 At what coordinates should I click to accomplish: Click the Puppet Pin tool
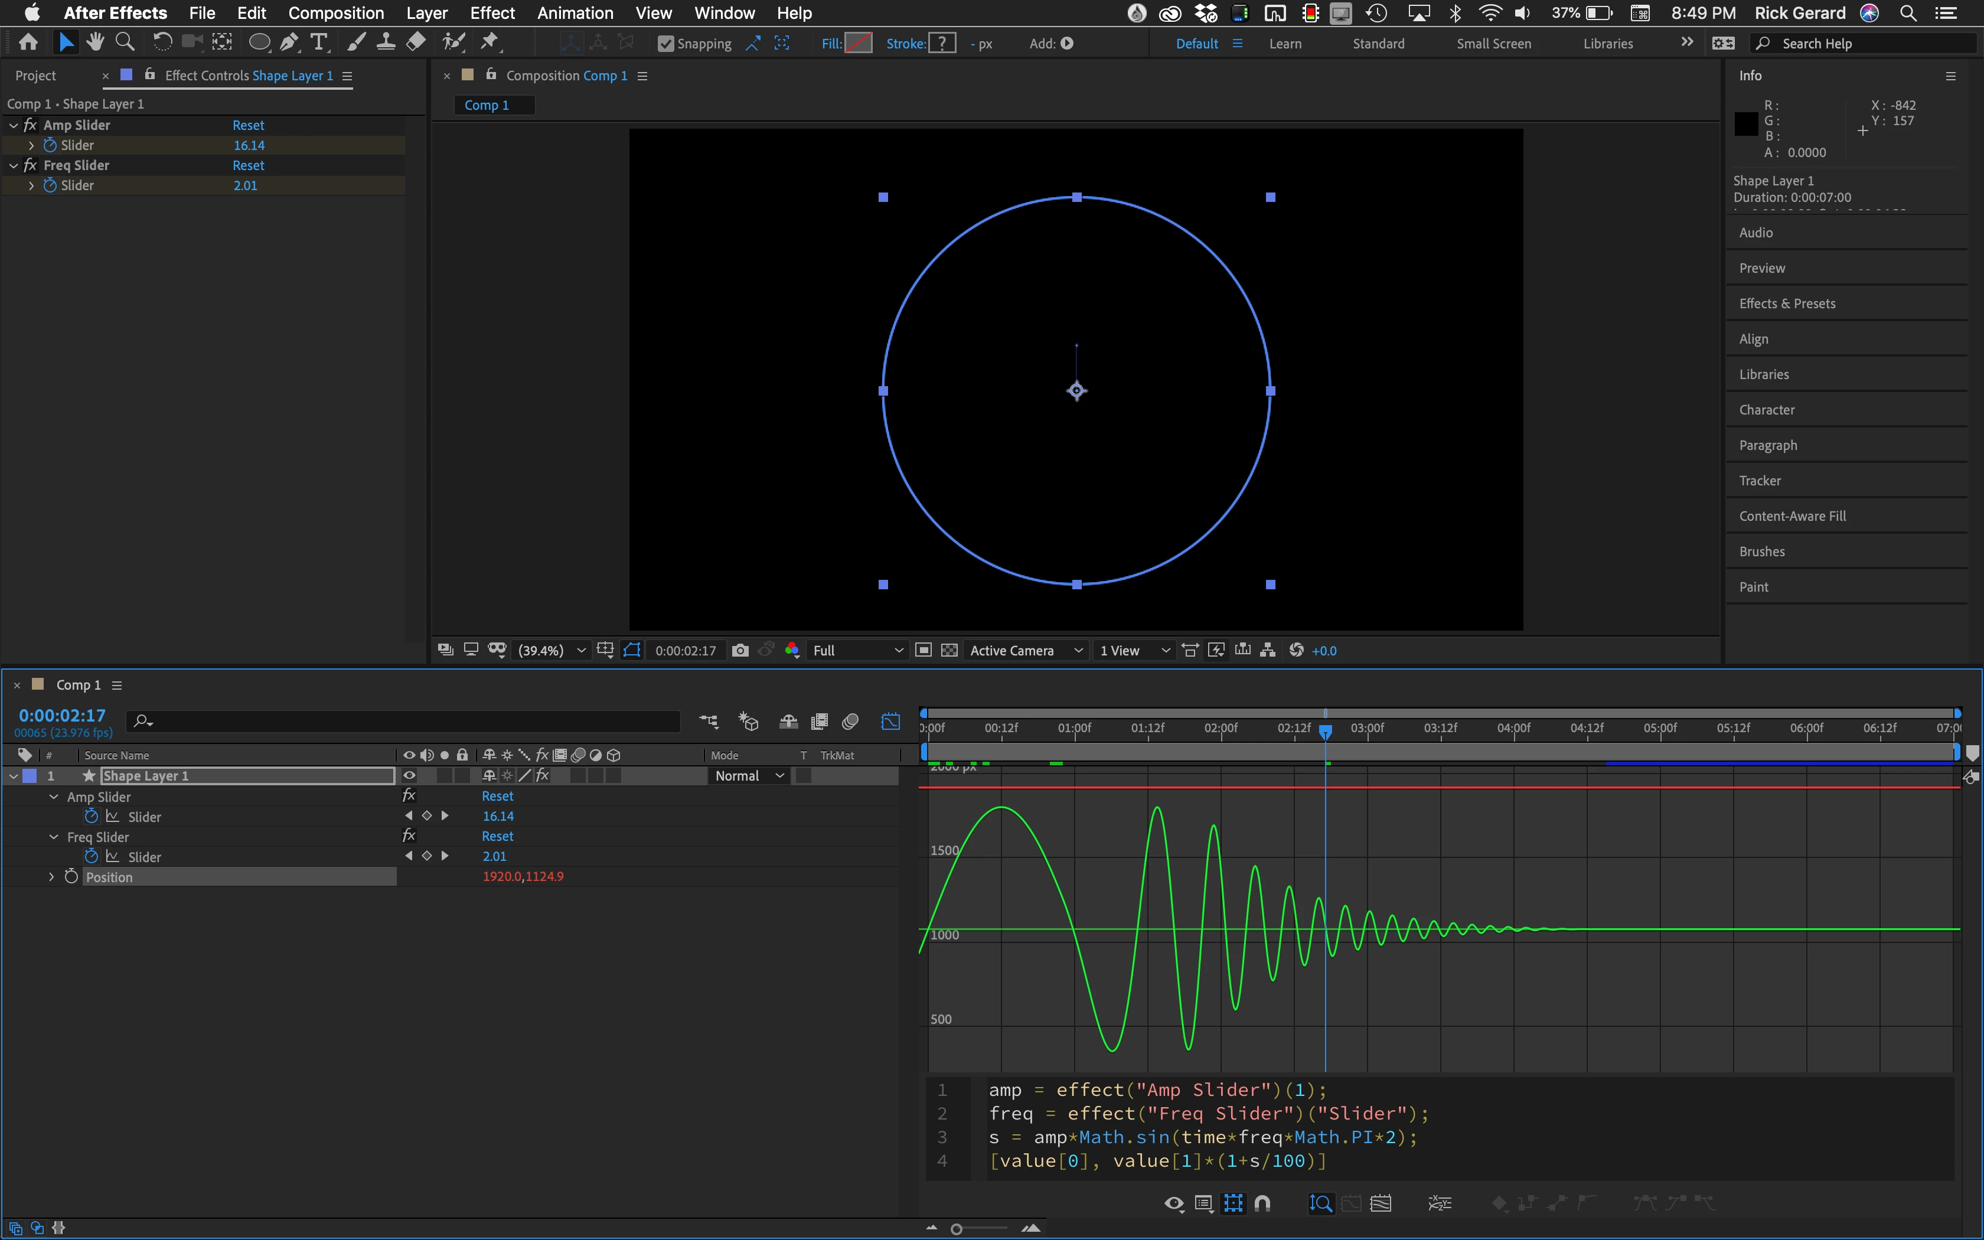pyautogui.click(x=490, y=42)
